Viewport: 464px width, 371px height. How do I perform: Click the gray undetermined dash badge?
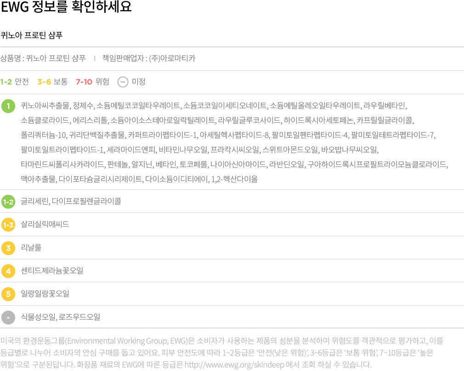coord(8,317)
